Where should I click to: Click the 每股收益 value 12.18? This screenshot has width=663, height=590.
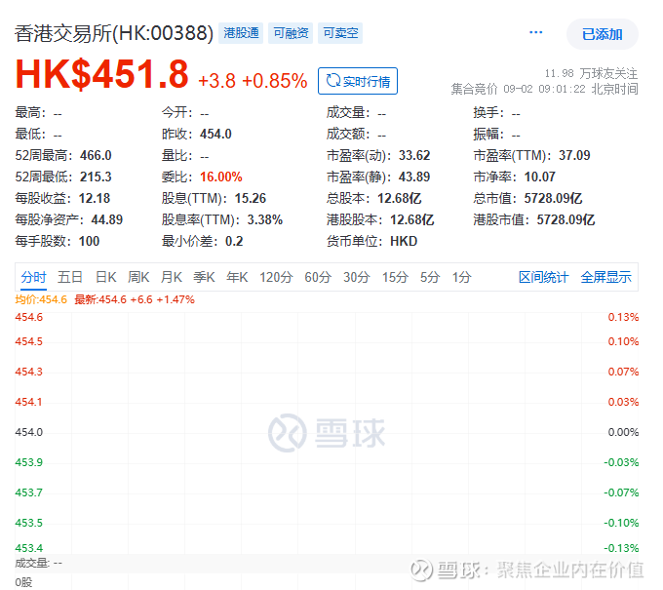95,198
